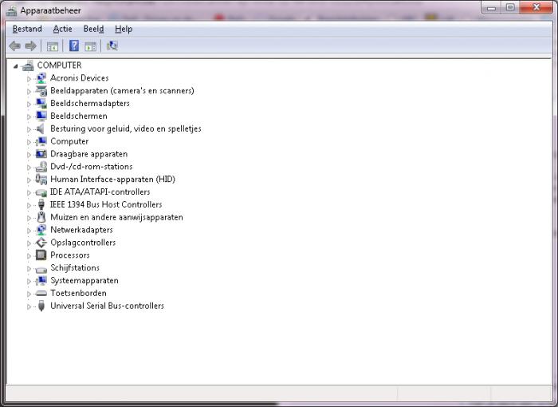Screen dimensions: 558x407
Task: Click the Back arrow toolbar icon
Action: pos(14,46)
